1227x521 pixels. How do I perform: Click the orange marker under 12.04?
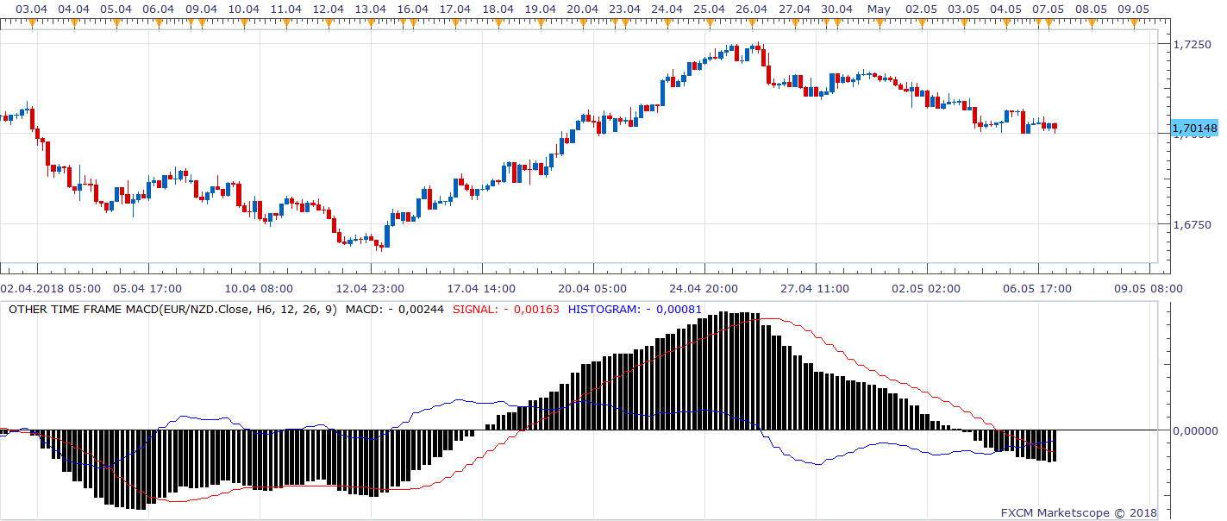[329, 22]
